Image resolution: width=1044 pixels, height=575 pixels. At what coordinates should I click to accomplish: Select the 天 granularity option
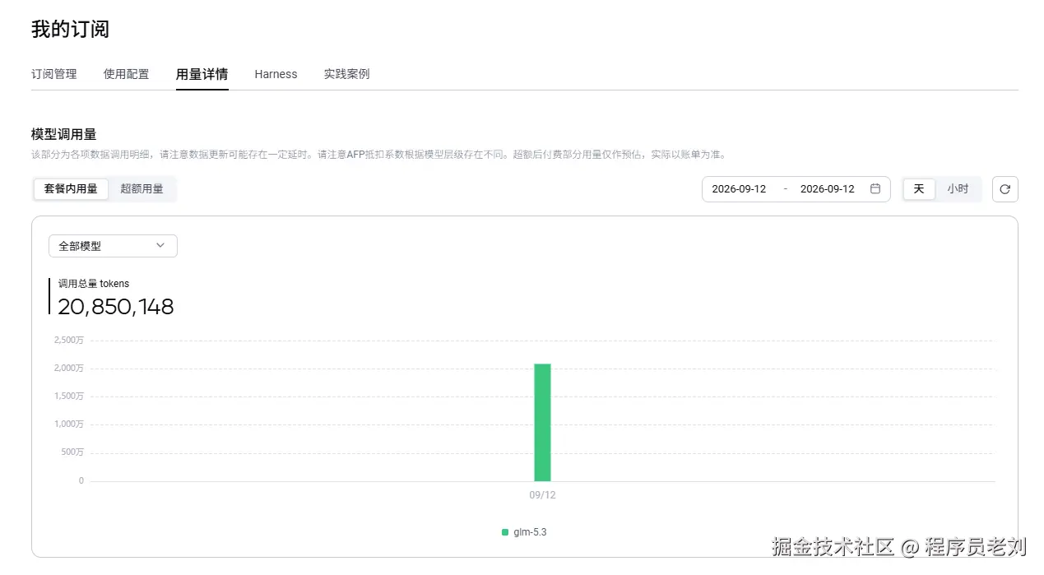919,189
